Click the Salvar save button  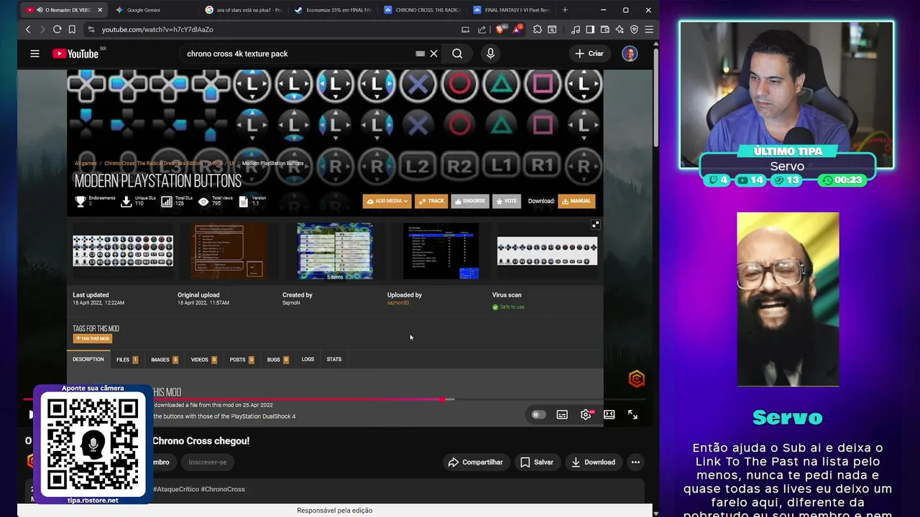coord(536,462)
